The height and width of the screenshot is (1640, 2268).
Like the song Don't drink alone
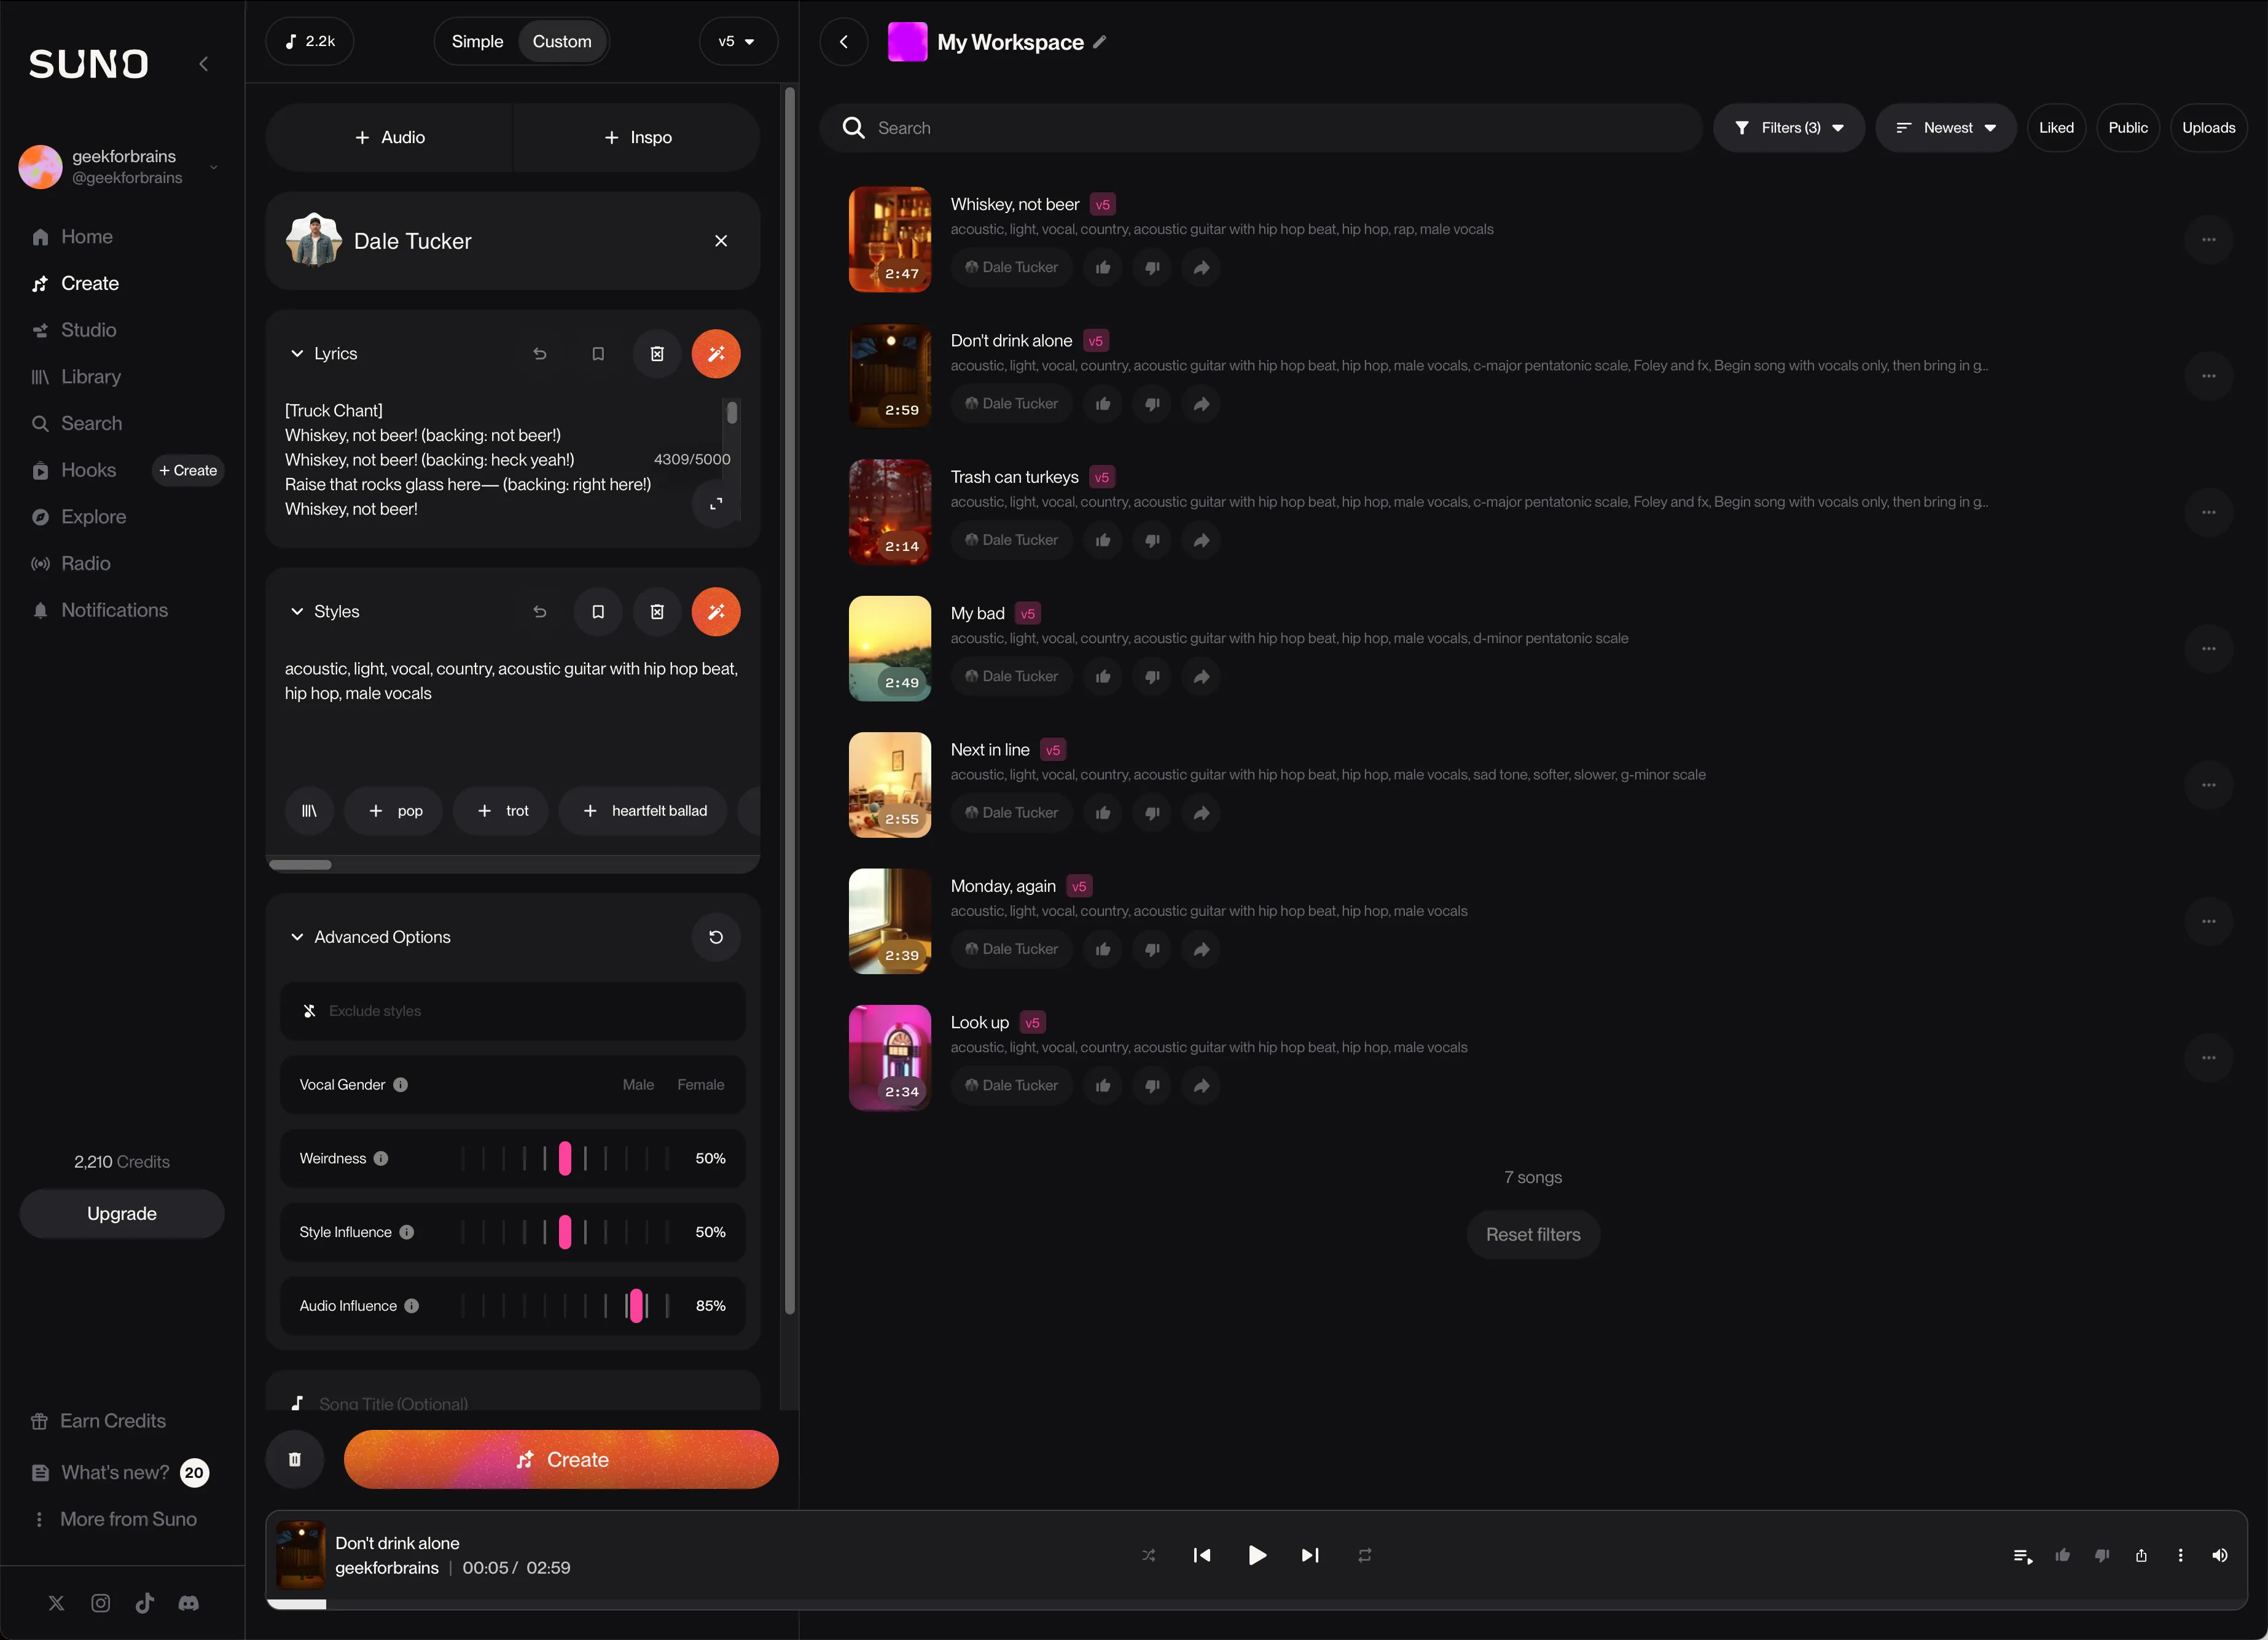coord(1103,404)
